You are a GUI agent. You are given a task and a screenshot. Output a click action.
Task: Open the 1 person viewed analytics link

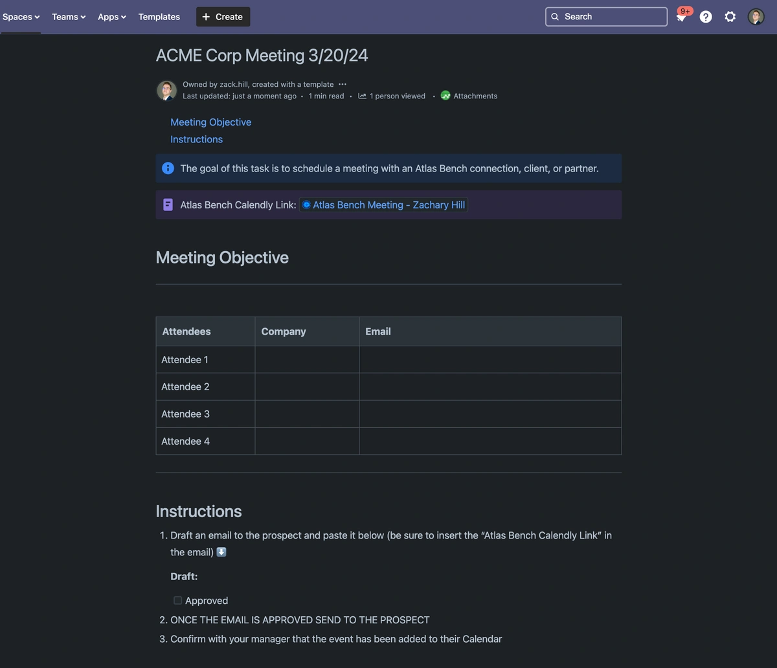(398, 96)
